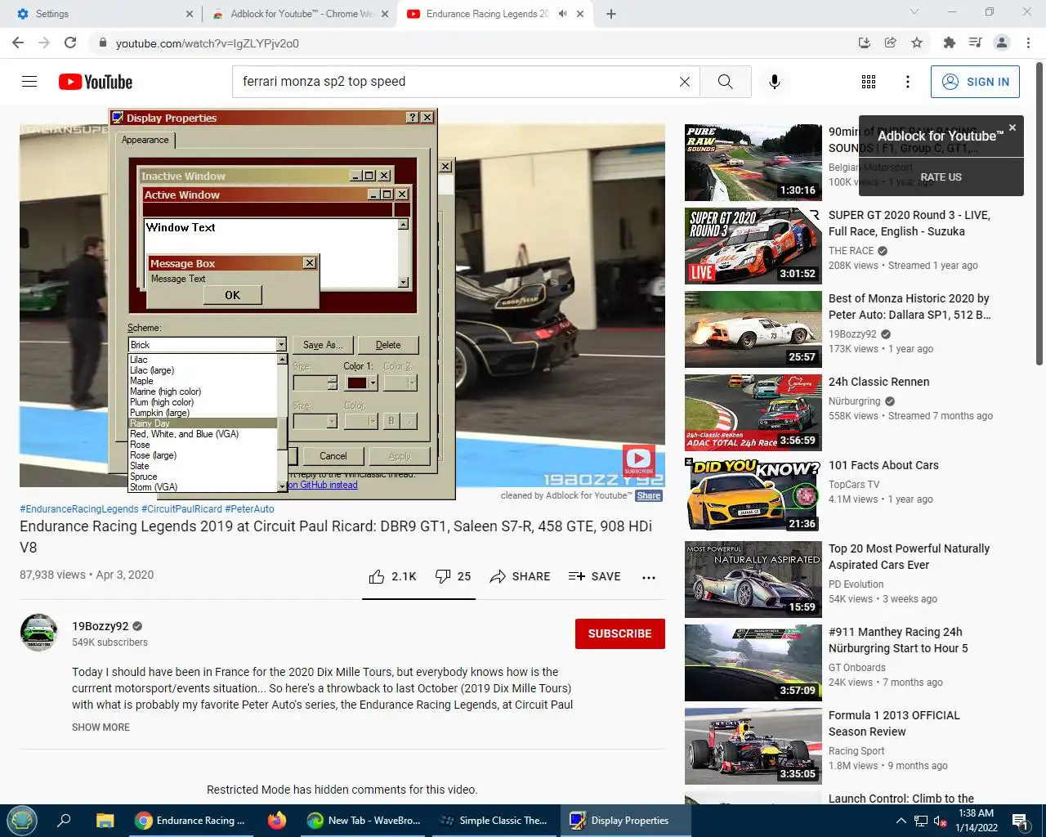Open Simple Classic Theme taskbar window
Viewport: 1046px width, 837px height.
coord(494,821)
